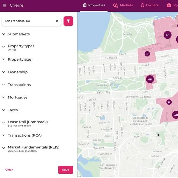Click the 48 cluster near Union St
This screenshot has height=178, width=178.
168,35
